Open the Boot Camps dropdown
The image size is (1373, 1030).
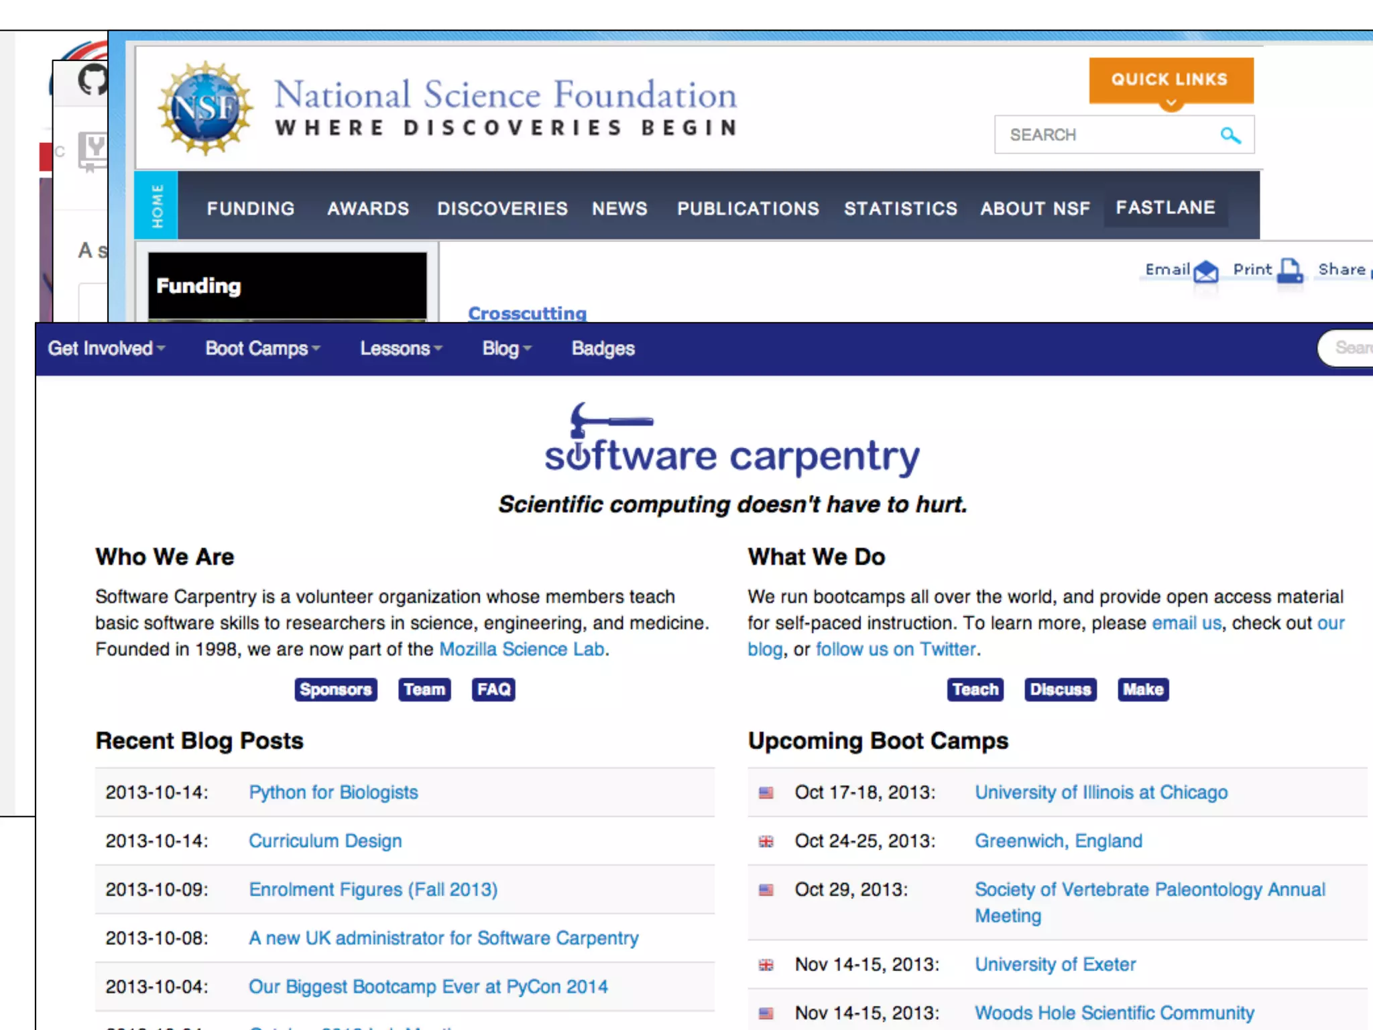coord(262,349)
